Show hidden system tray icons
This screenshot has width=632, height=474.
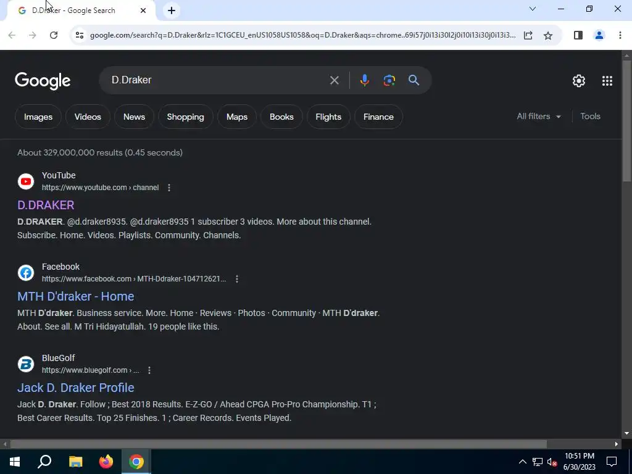(522, 462)
